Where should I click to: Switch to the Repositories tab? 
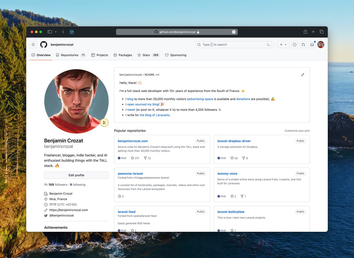point(71,55)
